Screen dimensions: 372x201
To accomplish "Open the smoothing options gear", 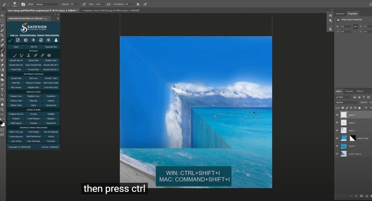I will coord(138,4).
